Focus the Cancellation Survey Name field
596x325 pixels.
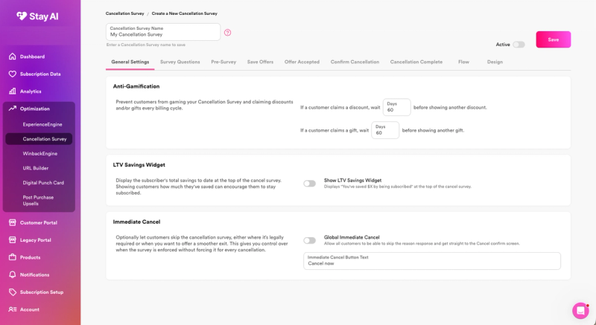coord(163,32)
